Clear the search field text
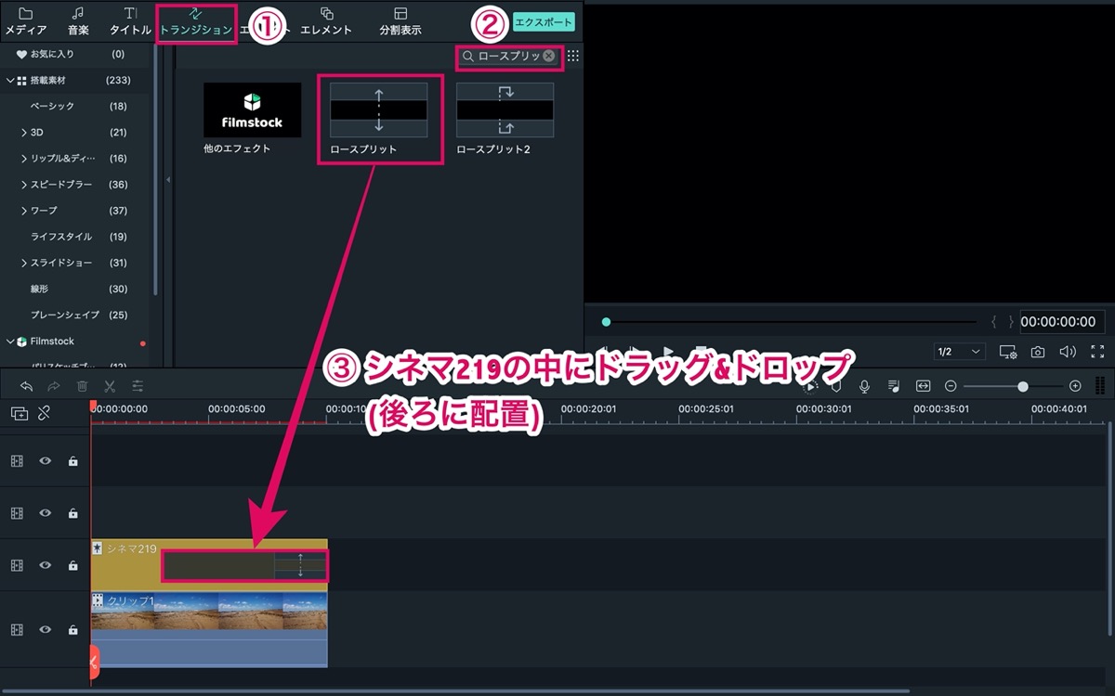The width and height of the screenshot is (1115, 696). point(549,56)
